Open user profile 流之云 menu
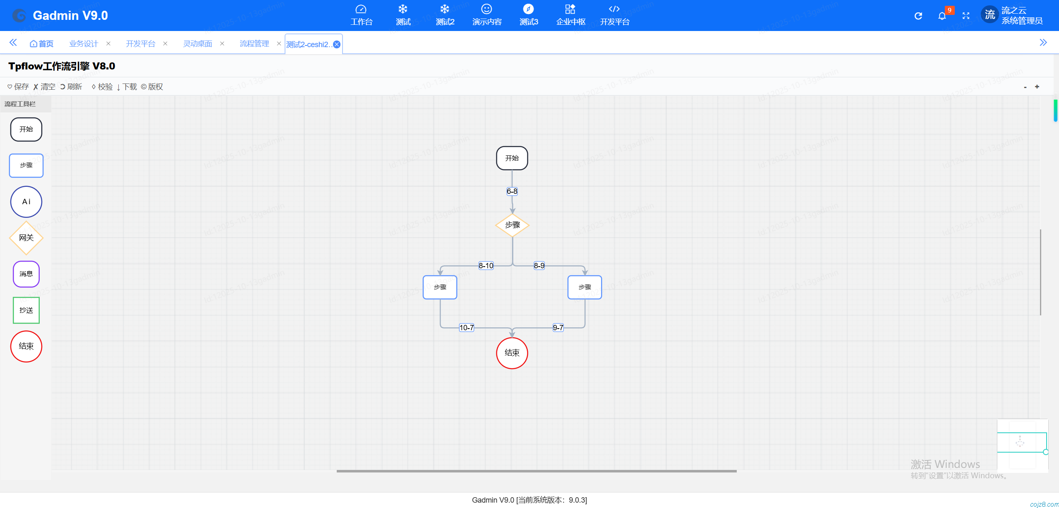The height and width of the screenshot is (508, 1059). click(x=1012, y=16)
